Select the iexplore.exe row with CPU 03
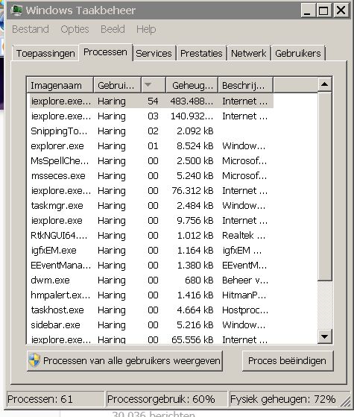This screenshot has width=354, height=417. [151, 116]
